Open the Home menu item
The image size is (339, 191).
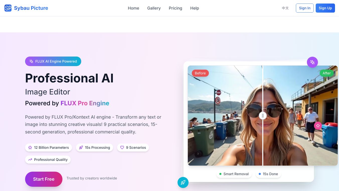133,8
